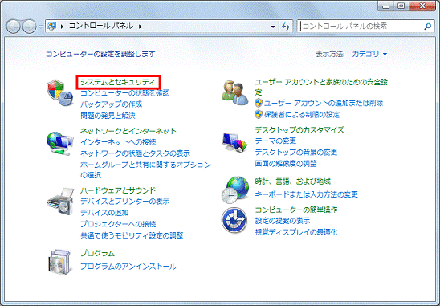This screenshot has height=306, width=440.
Task: Click the 時計、言語、および地域 clock globe icon
Action: (x=235, y=190)
